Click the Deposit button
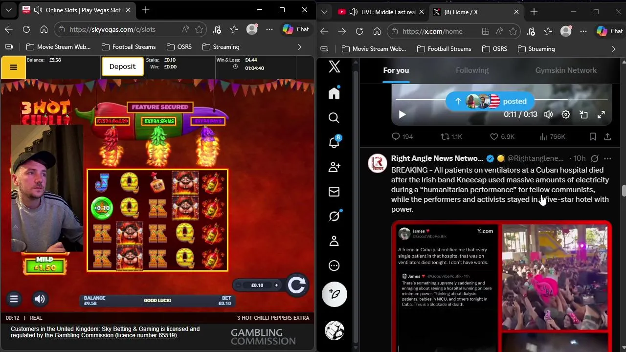Viewport: 626px width, 352px height. (x=122, y=66)
